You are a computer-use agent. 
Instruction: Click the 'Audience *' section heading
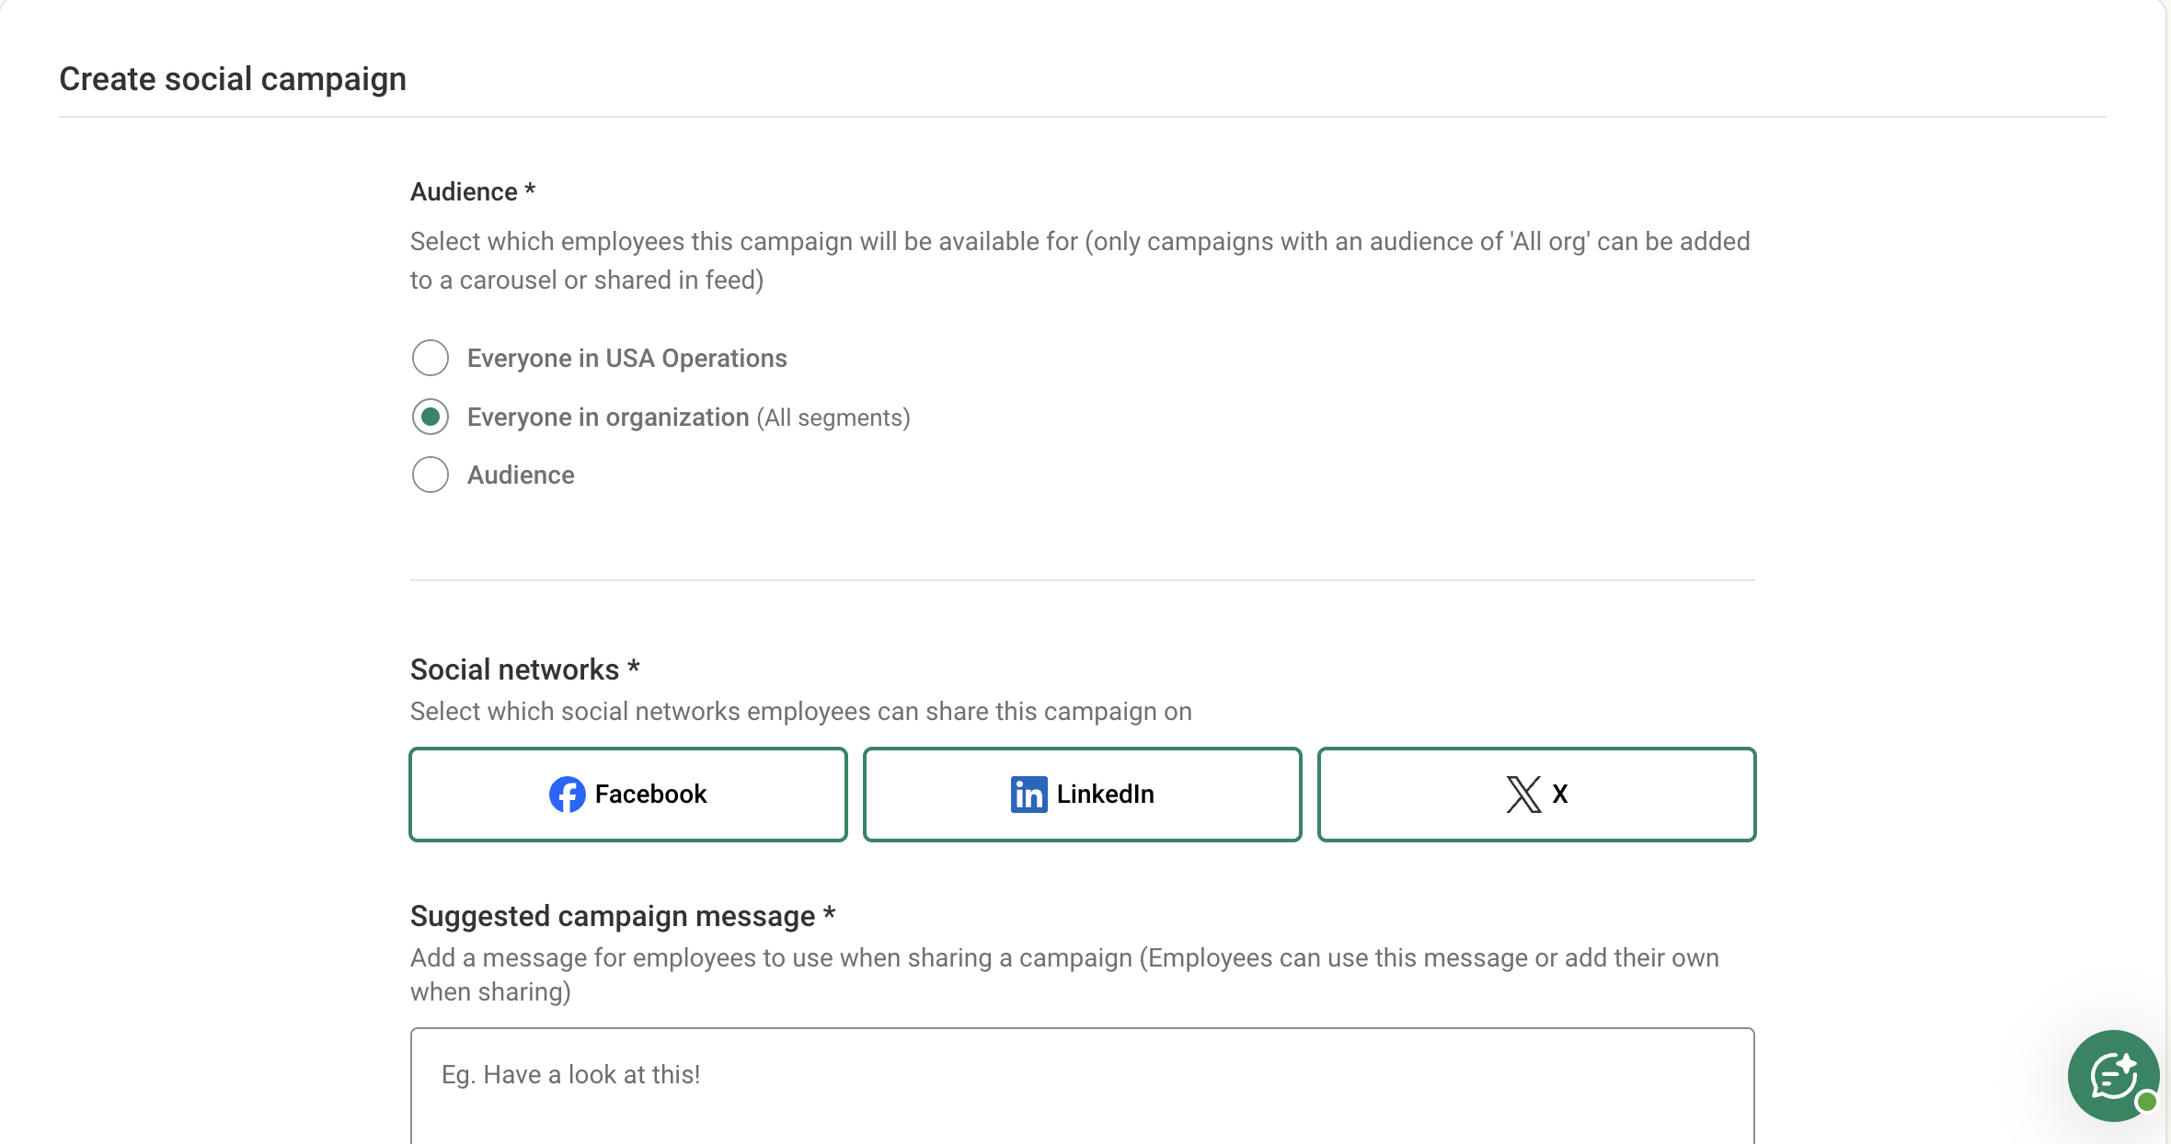(473, 191)
